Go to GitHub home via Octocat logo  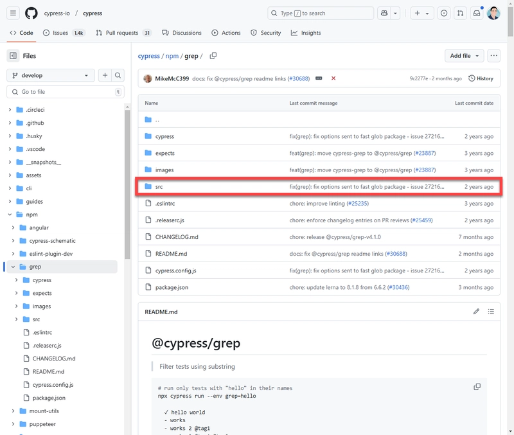31,13
